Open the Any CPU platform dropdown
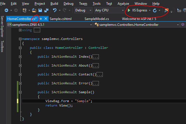This screenshot has width=186, height=124. pyautogui.click(x=109, y=10)
